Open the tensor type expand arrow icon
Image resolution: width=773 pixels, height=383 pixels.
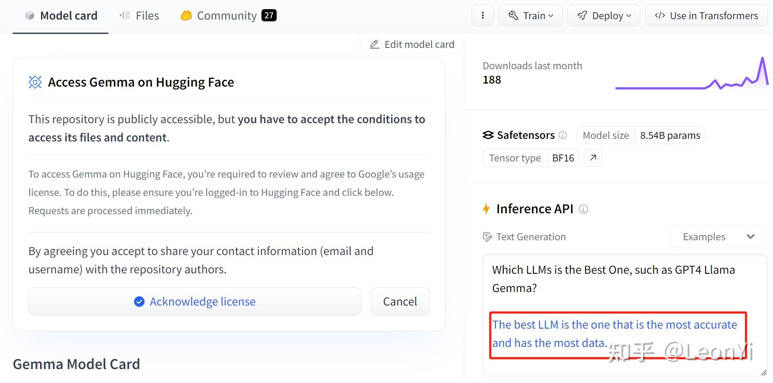[593, 158]
